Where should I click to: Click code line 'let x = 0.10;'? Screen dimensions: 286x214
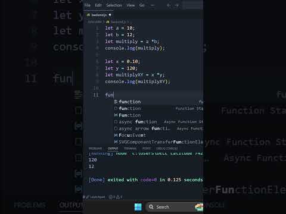tap(123, 62)
